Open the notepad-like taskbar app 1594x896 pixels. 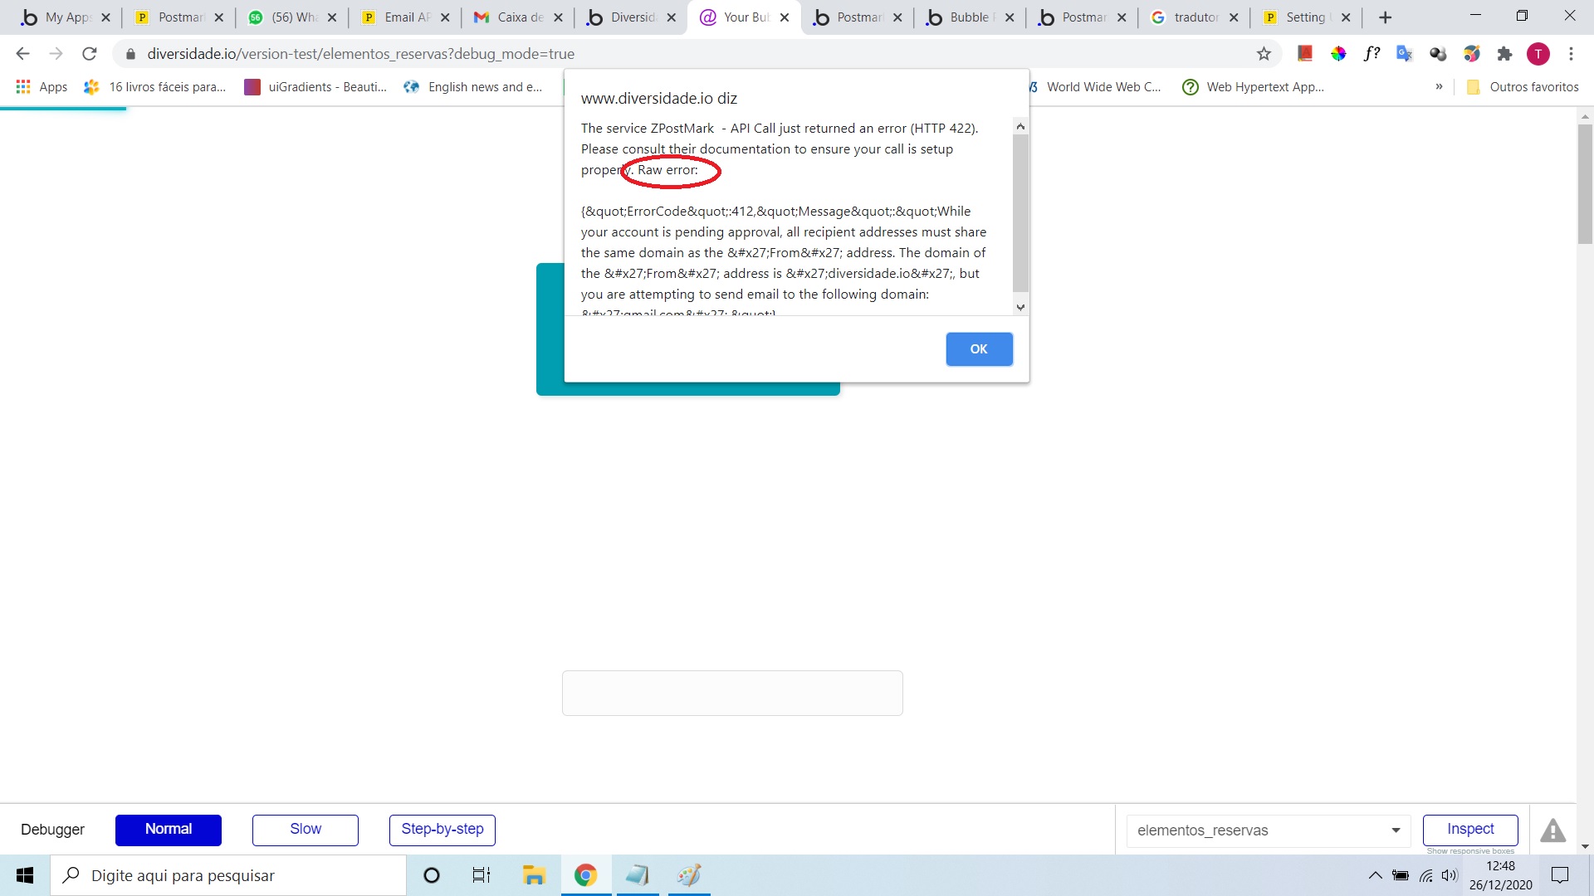click(638, 875)
